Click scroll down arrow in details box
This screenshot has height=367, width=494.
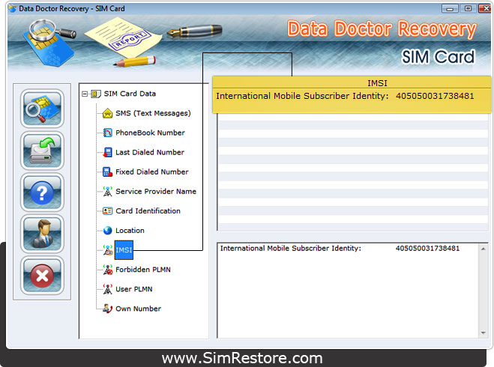(483, 333)
